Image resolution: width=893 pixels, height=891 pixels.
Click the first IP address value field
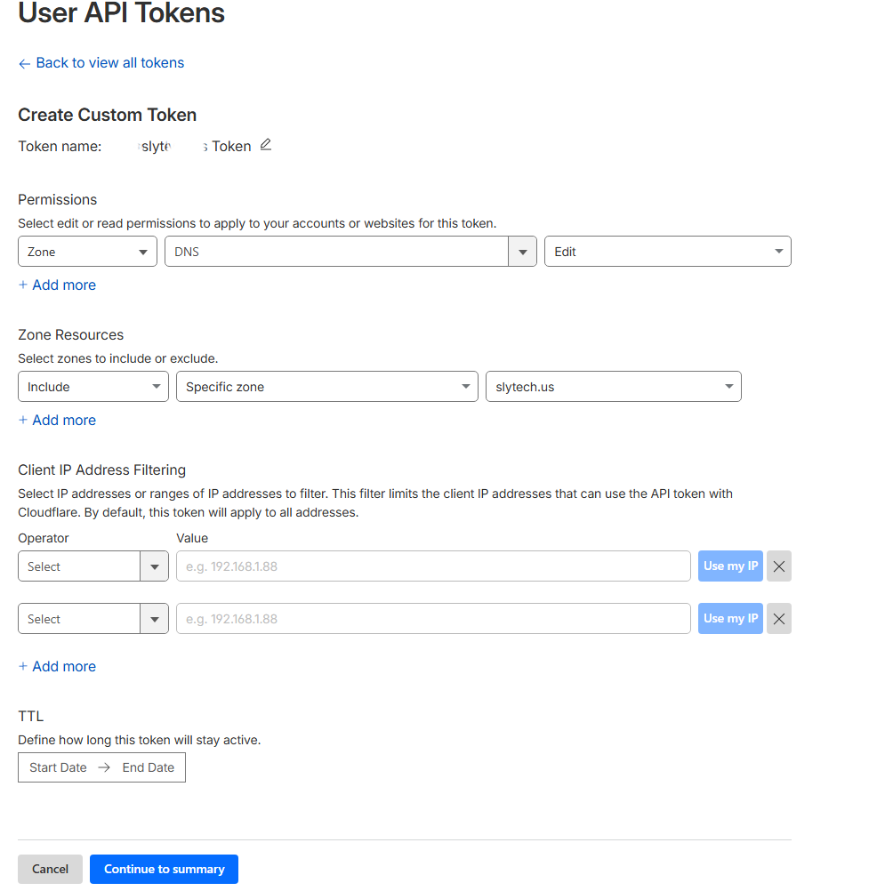[433, 566]
